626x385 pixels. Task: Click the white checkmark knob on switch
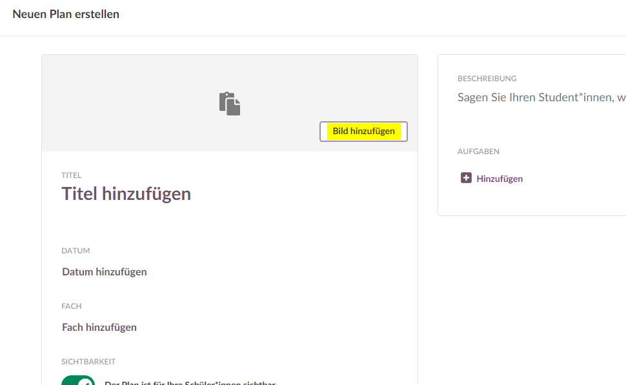[85, 382]
